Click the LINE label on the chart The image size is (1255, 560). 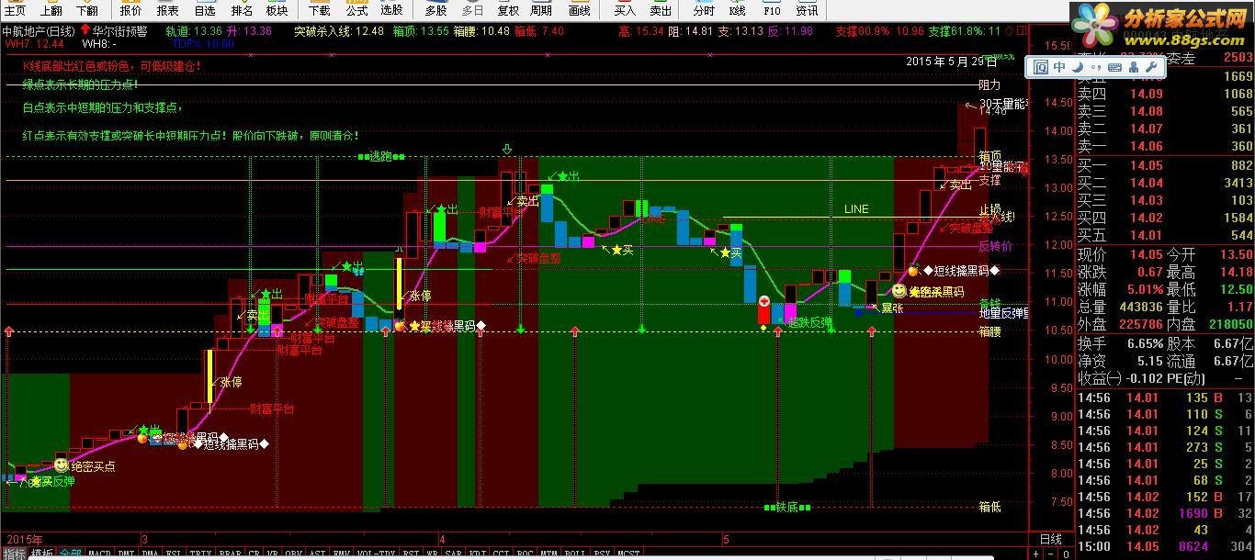click(856, 209)
